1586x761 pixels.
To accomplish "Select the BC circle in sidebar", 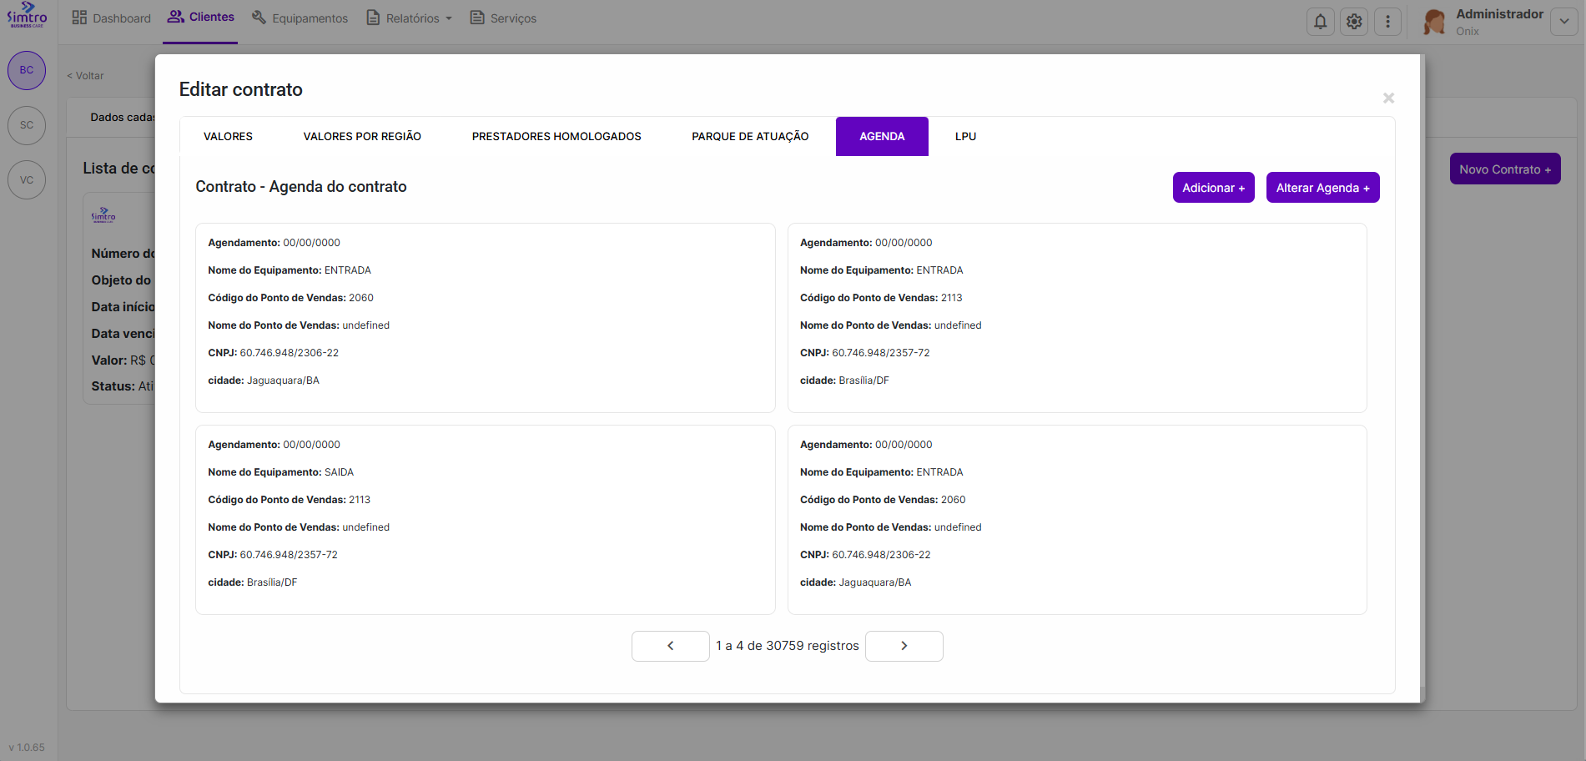I will (x=27, y=70).
